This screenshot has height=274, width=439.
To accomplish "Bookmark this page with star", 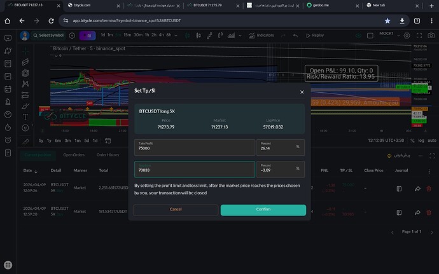I will 387,21.
